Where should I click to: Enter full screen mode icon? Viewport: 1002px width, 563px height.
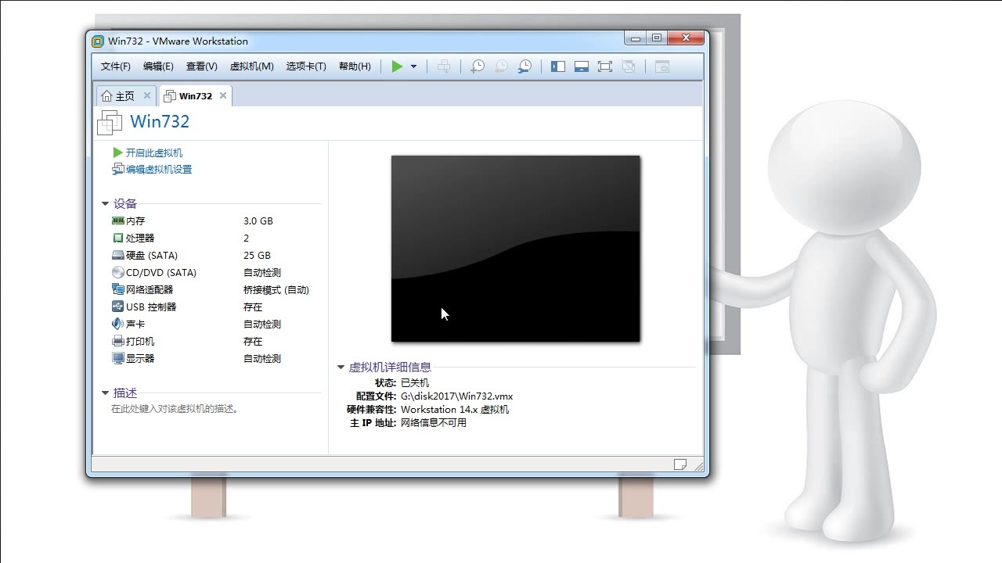pyautogui.click(x=605, y=66)
